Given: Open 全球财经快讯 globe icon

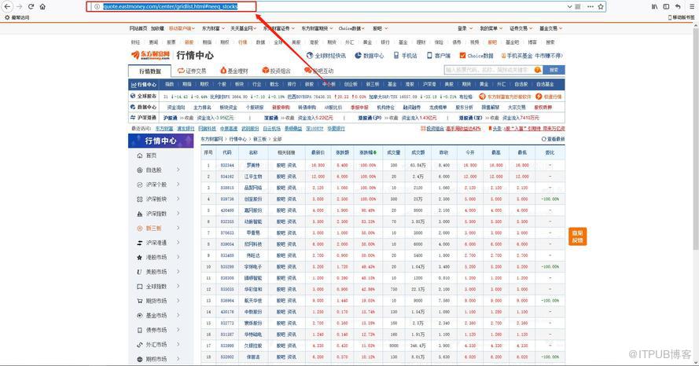Looking at the screenshot, I should tap(310, 56).
